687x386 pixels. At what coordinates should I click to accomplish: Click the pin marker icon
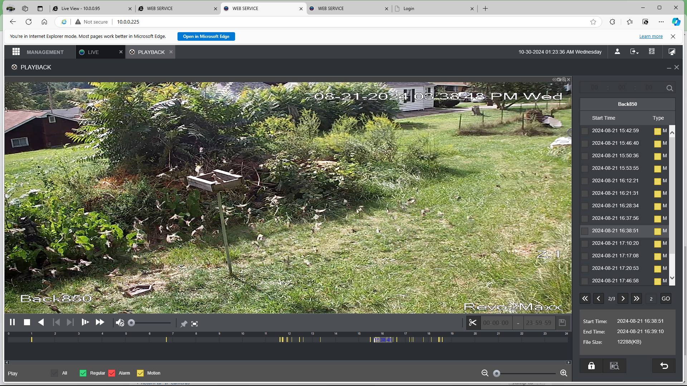pos(184,324)
